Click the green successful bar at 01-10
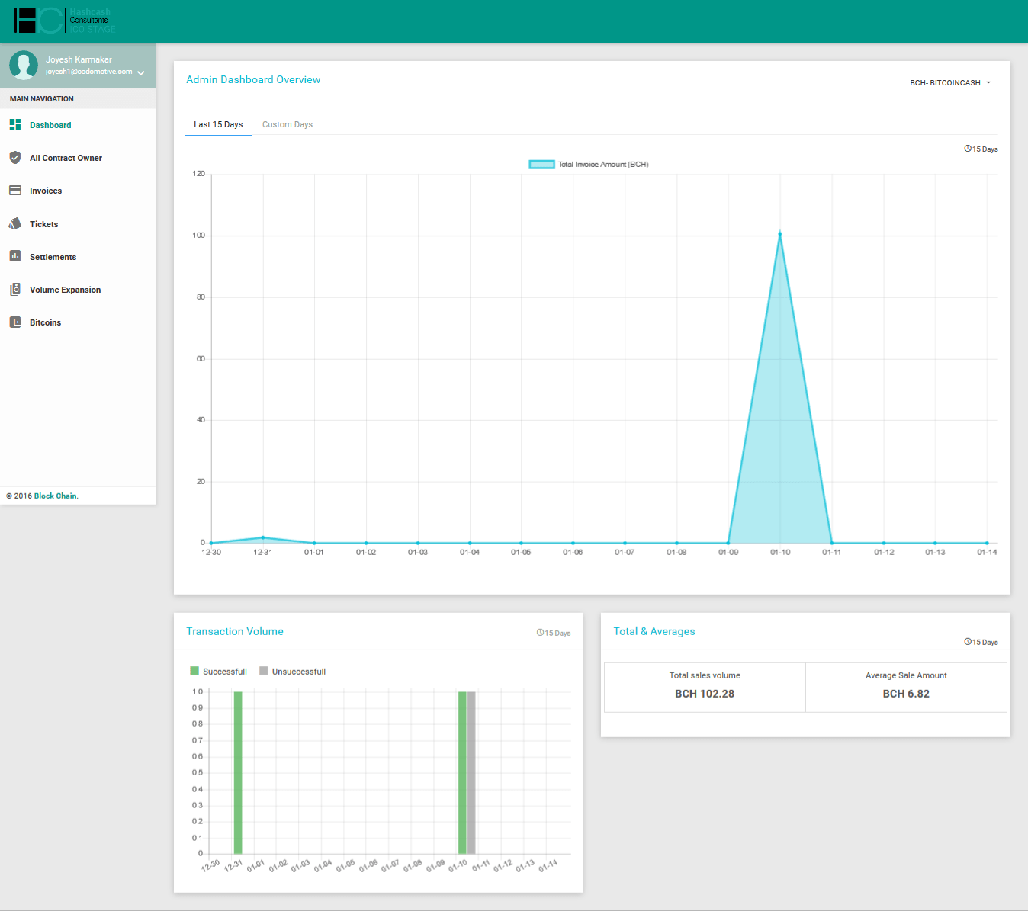Viewport: 1028px width, 911px height. coord(462,772)
